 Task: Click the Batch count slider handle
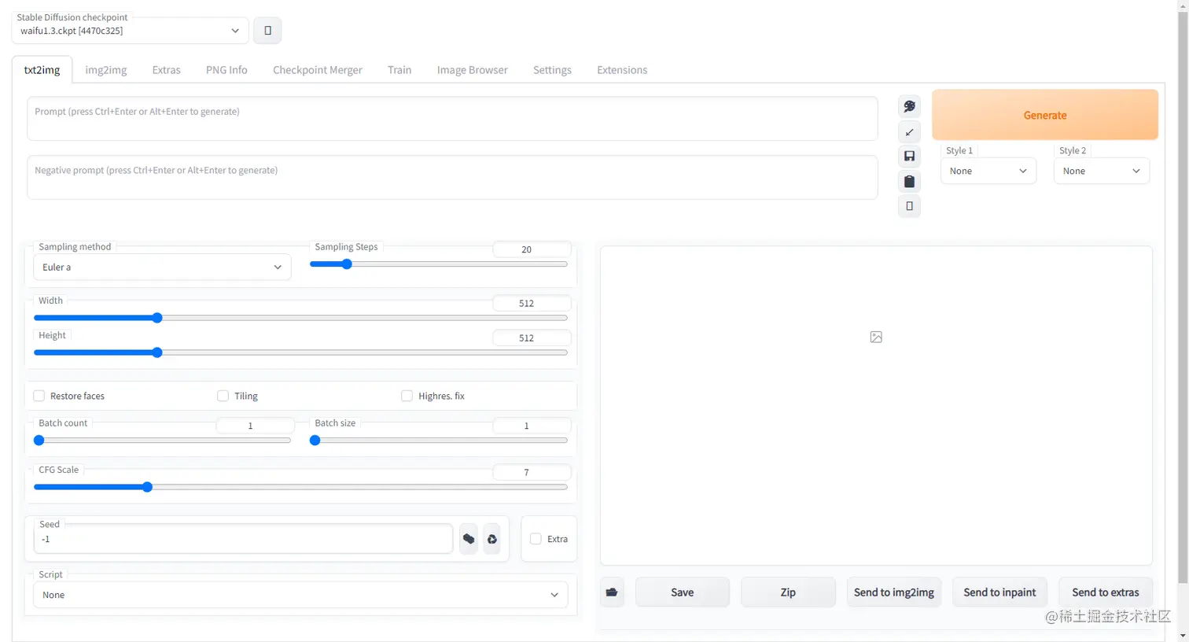click(x=39, y=441)
